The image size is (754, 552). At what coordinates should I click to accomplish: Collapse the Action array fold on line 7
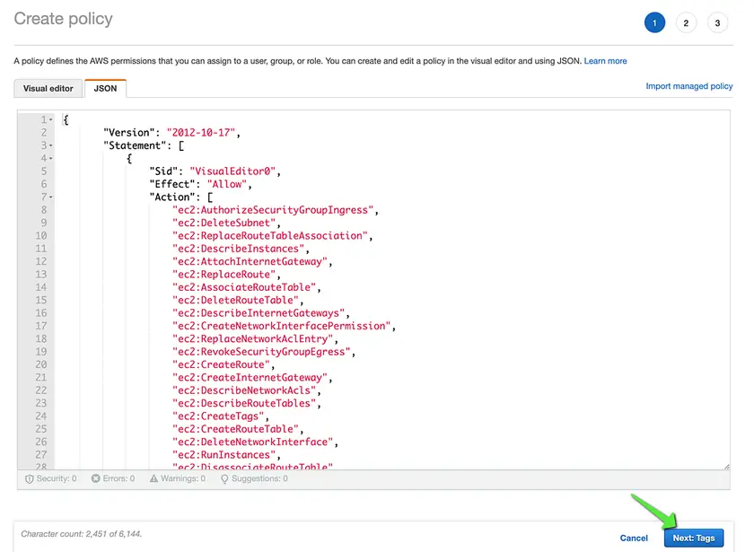click(x=51, y=197)
